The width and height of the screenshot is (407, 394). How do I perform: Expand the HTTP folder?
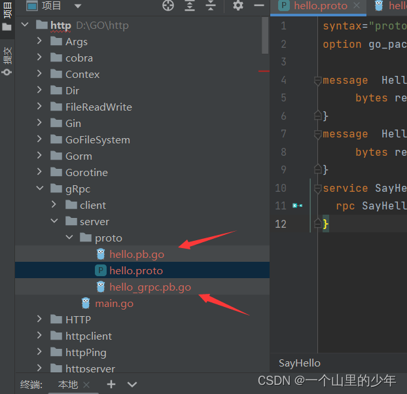point(39,319)
